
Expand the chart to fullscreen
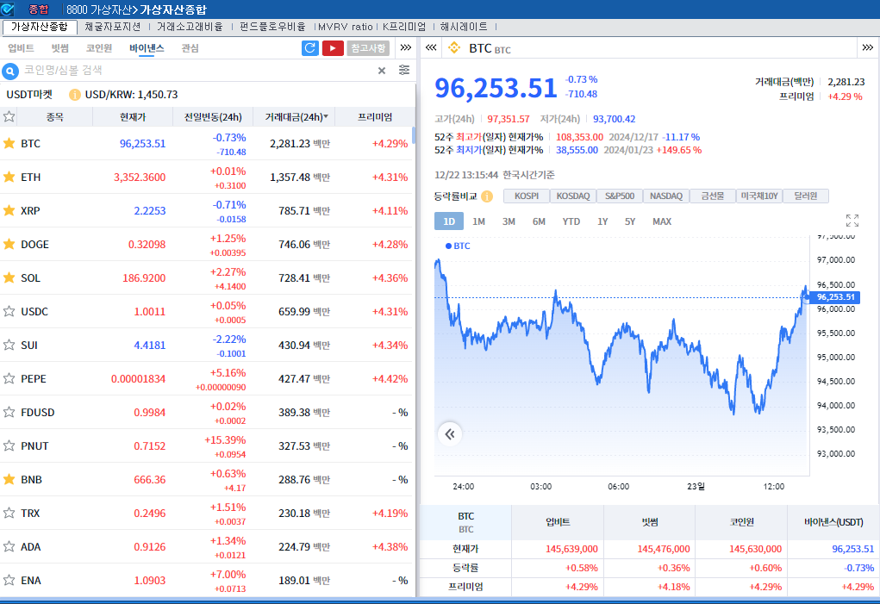tap(852, 221)
